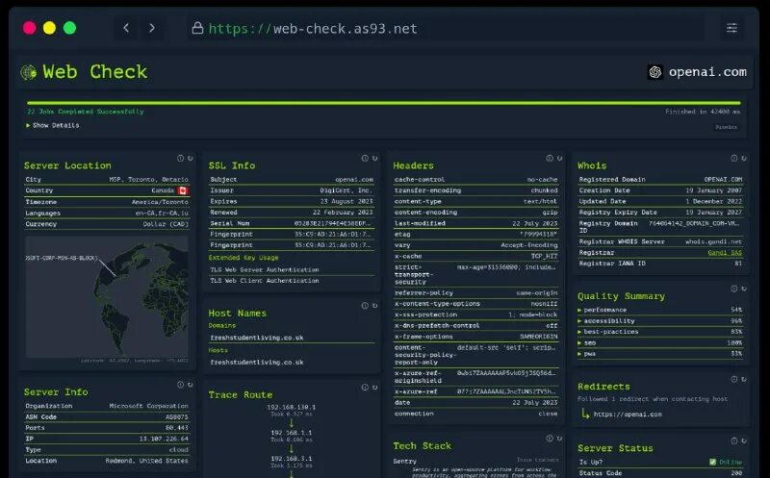Click the Web Check logo icon
Image resolution: width=770 pixels, height=478 pixels.
pos(29,73)
